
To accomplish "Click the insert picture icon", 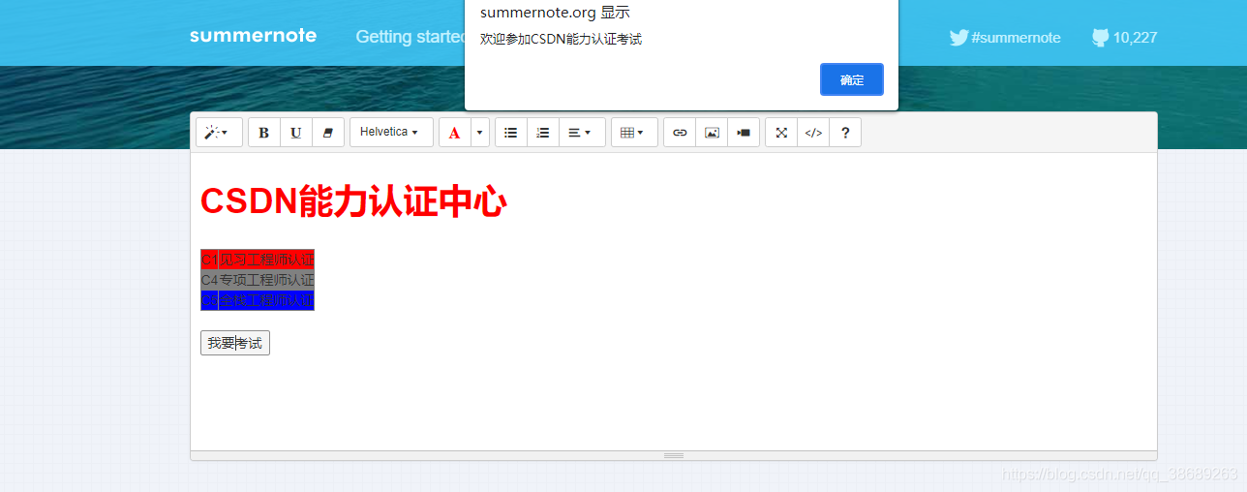I will (712, 133).
